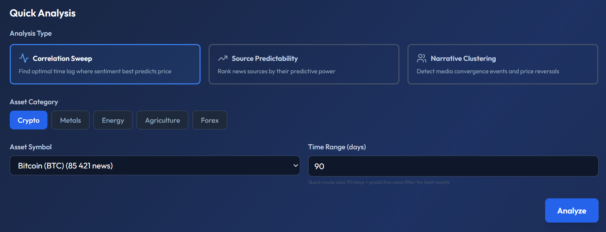Switch to the Forex category
Screen dimensions: 606x232
click(x=210, y=120)
